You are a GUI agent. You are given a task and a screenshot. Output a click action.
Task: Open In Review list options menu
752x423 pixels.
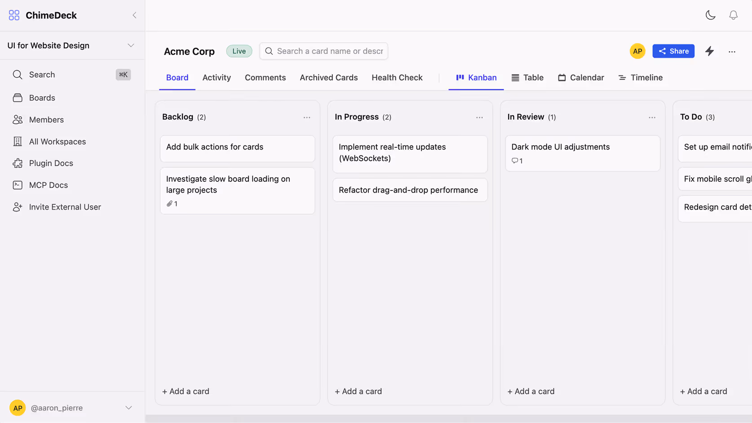652,117
